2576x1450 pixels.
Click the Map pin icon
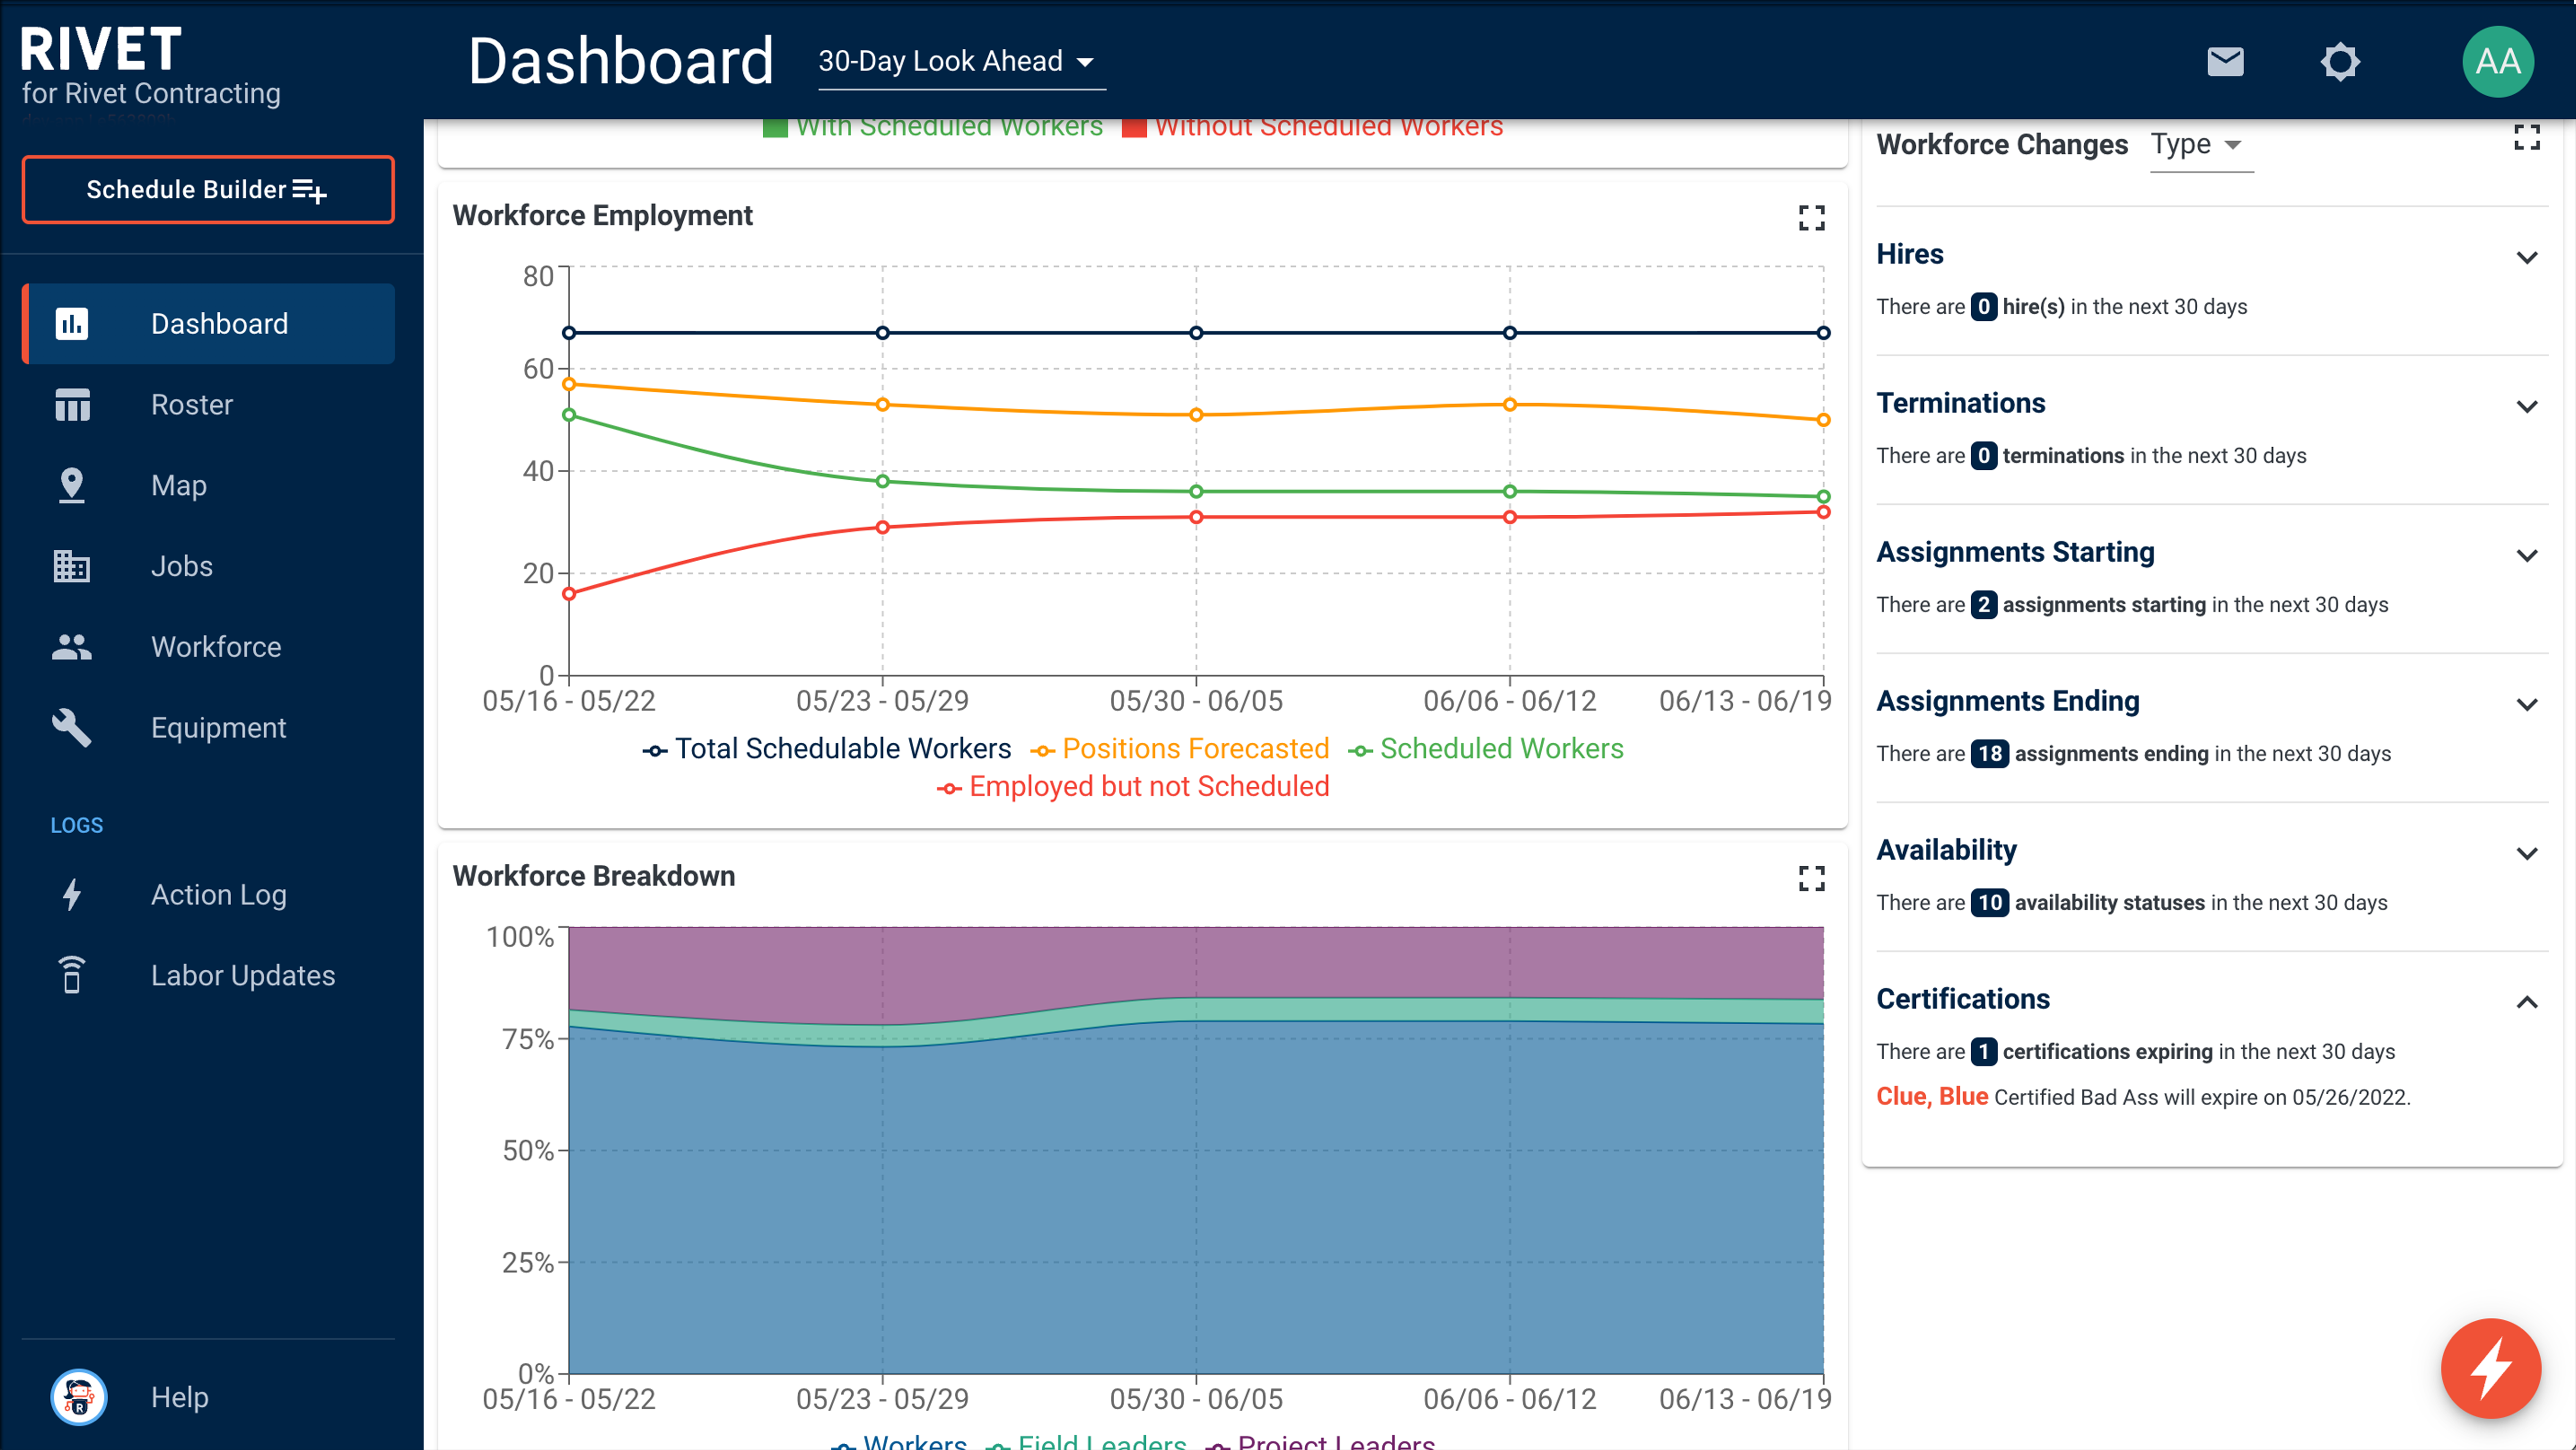[x=72, y=485]
